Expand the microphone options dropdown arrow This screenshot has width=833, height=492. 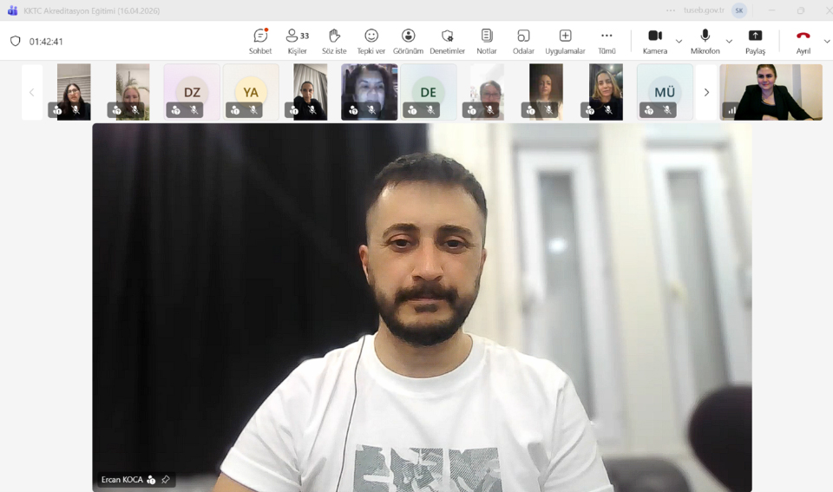click(729, 42)
